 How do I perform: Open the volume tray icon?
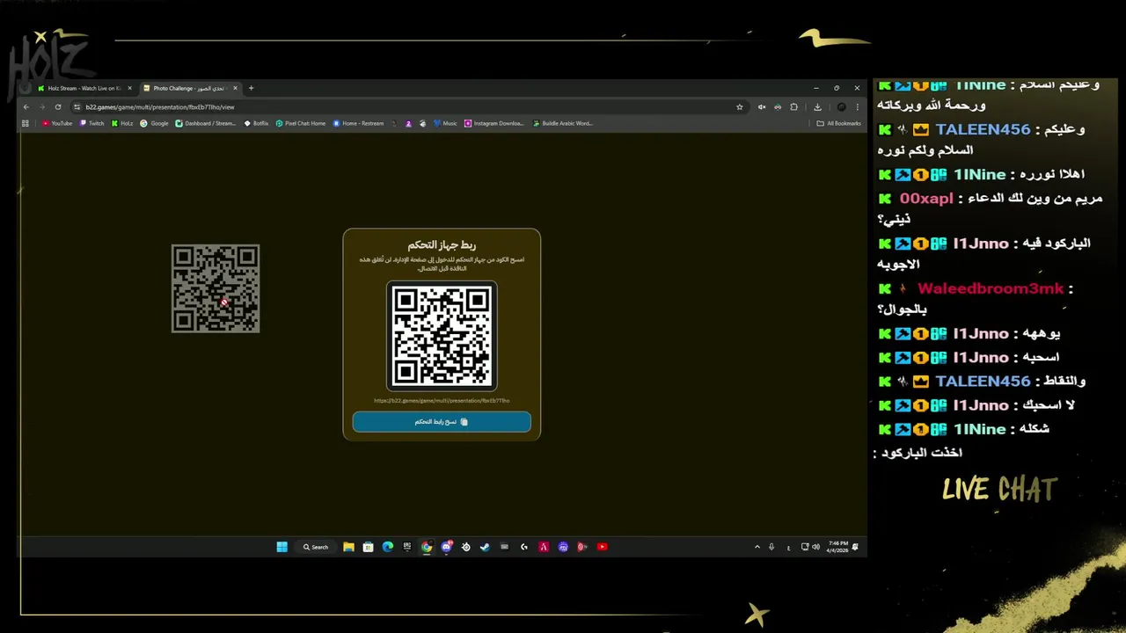tap(815, 547)
